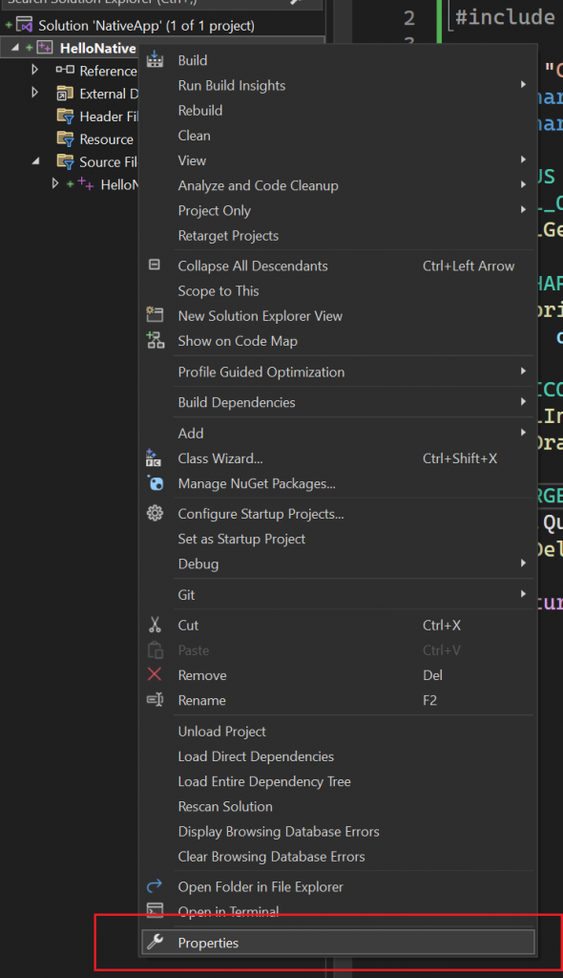Click the Configure Startup Projects gear icon
The width and height of the screenshot is (563, 978).
click(x=155, y=513)
